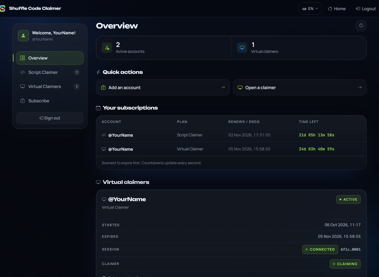Click the Virtual Claimers count badge
Screen dimensions: 379x277
(x=76, y=86)
